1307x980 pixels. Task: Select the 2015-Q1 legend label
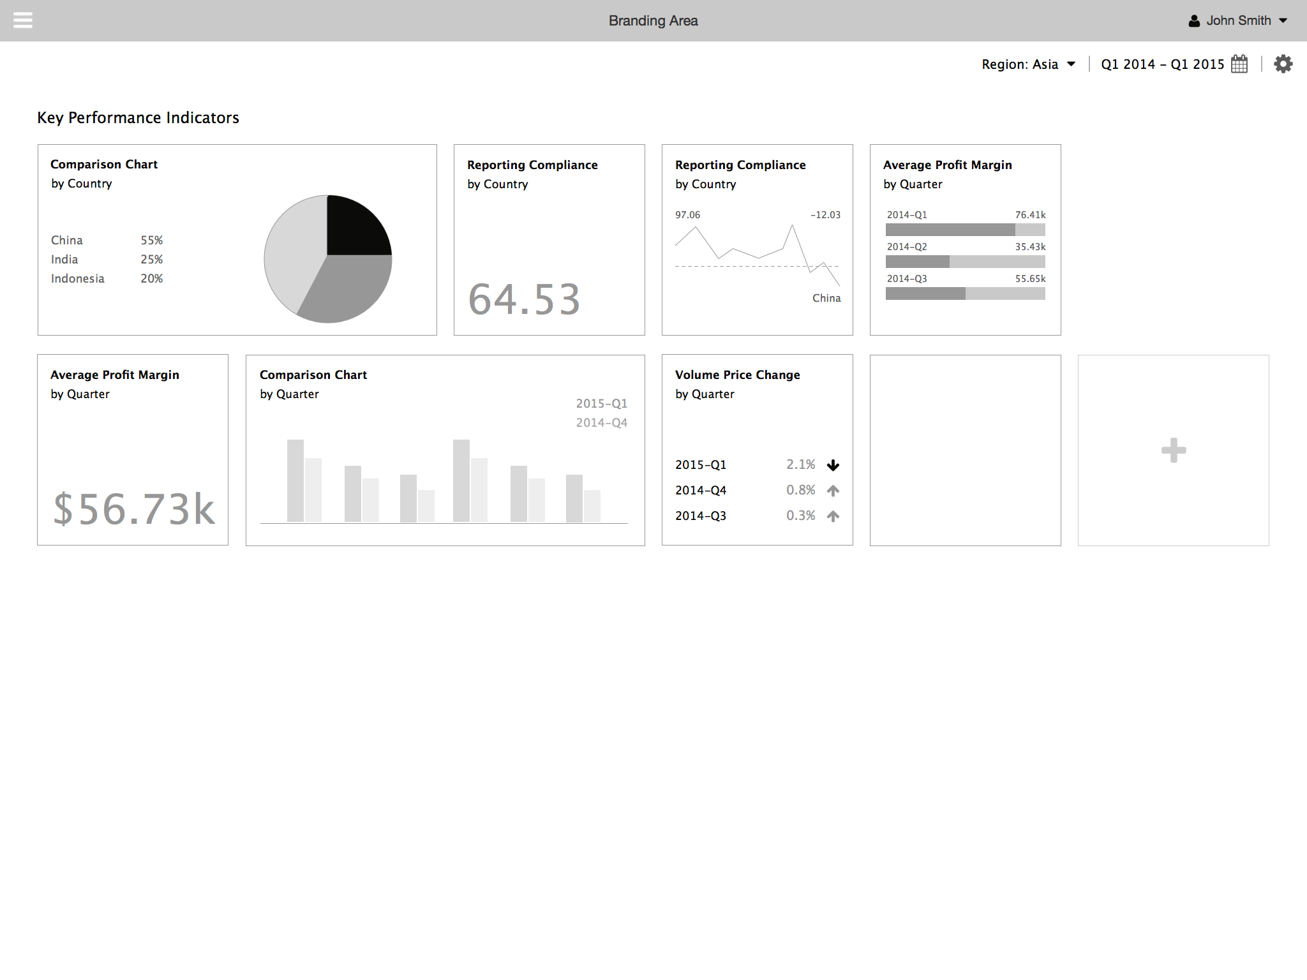[x=601, y=403]
